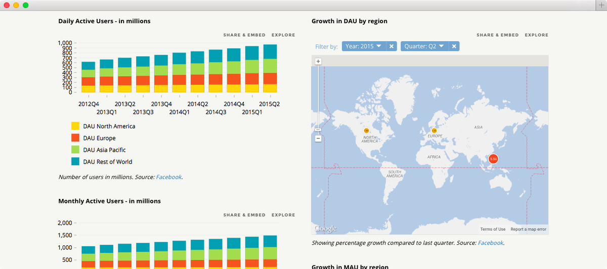Open Facebook source link under DAU chart
Viewport: 607px width, 269px height.
click(x=168, y=177)
